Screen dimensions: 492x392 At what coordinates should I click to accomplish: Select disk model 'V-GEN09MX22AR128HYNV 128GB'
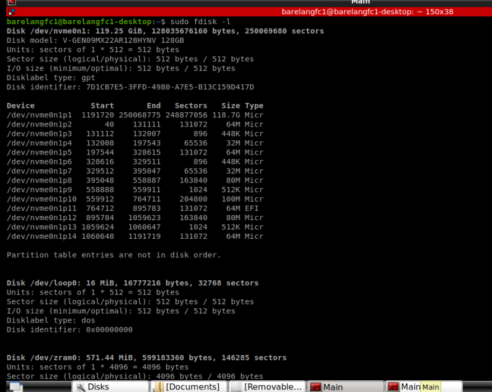123,40
